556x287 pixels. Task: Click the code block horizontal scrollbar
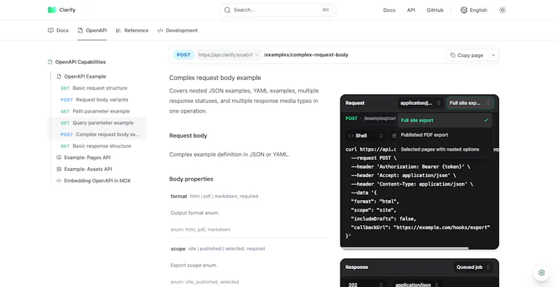(x=404, y=248)
